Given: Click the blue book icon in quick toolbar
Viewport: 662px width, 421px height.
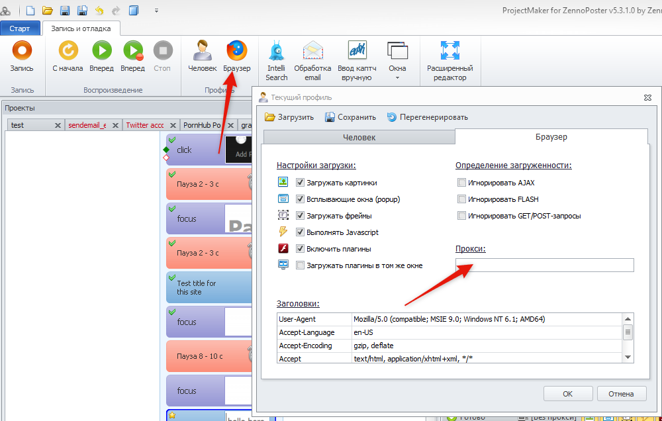Looking at the screenshot, I should pos(134,10).
